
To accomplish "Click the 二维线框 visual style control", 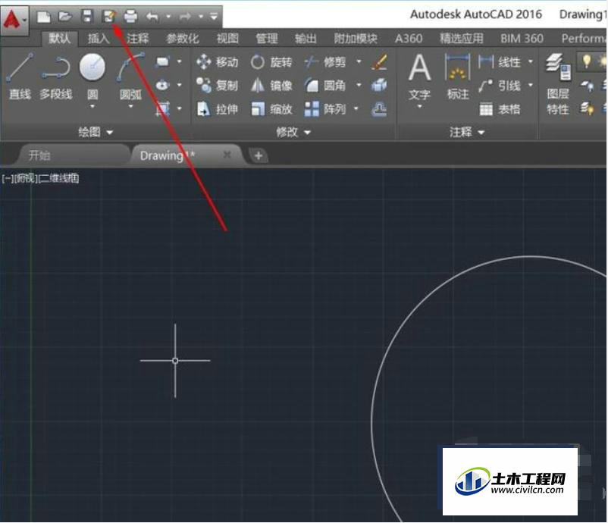I will pyautogui.click(x=59, y=178).
